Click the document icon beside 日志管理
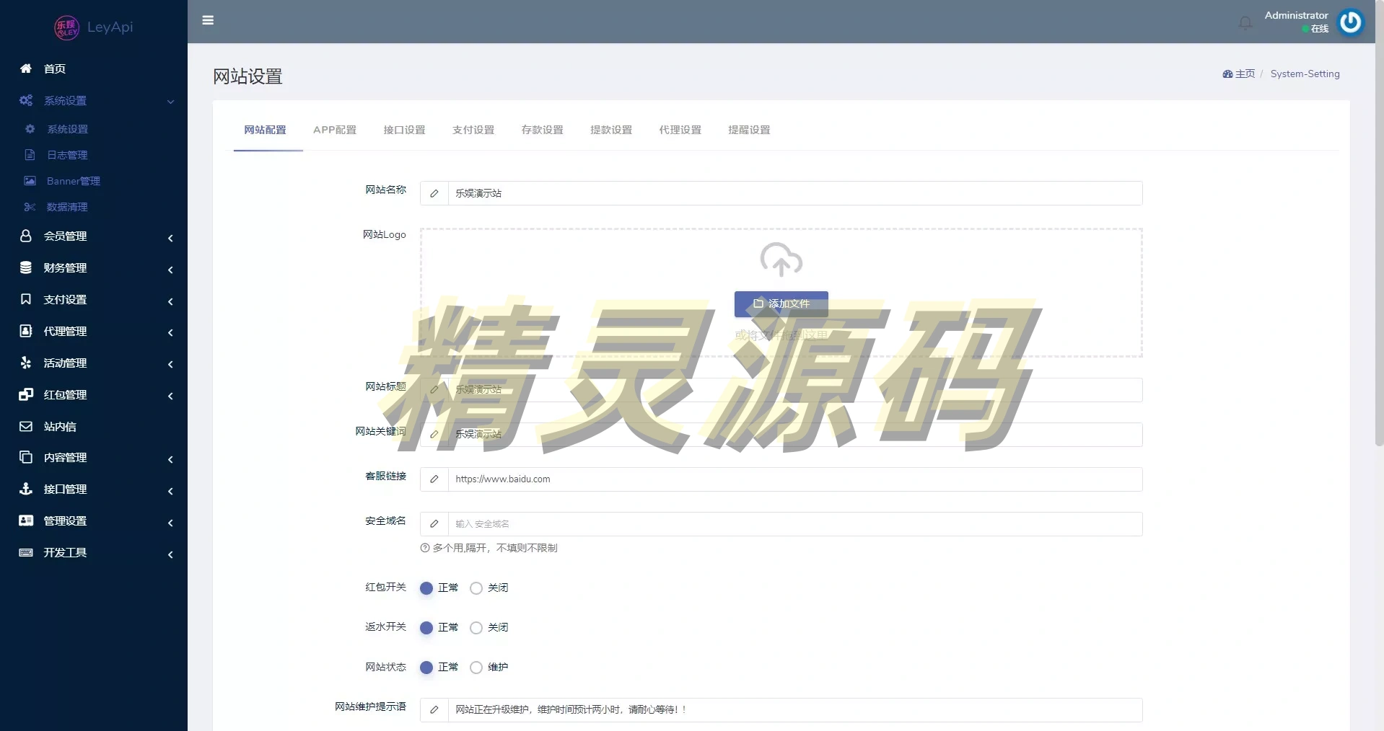1384x731 pixels. tap(30, 155)
